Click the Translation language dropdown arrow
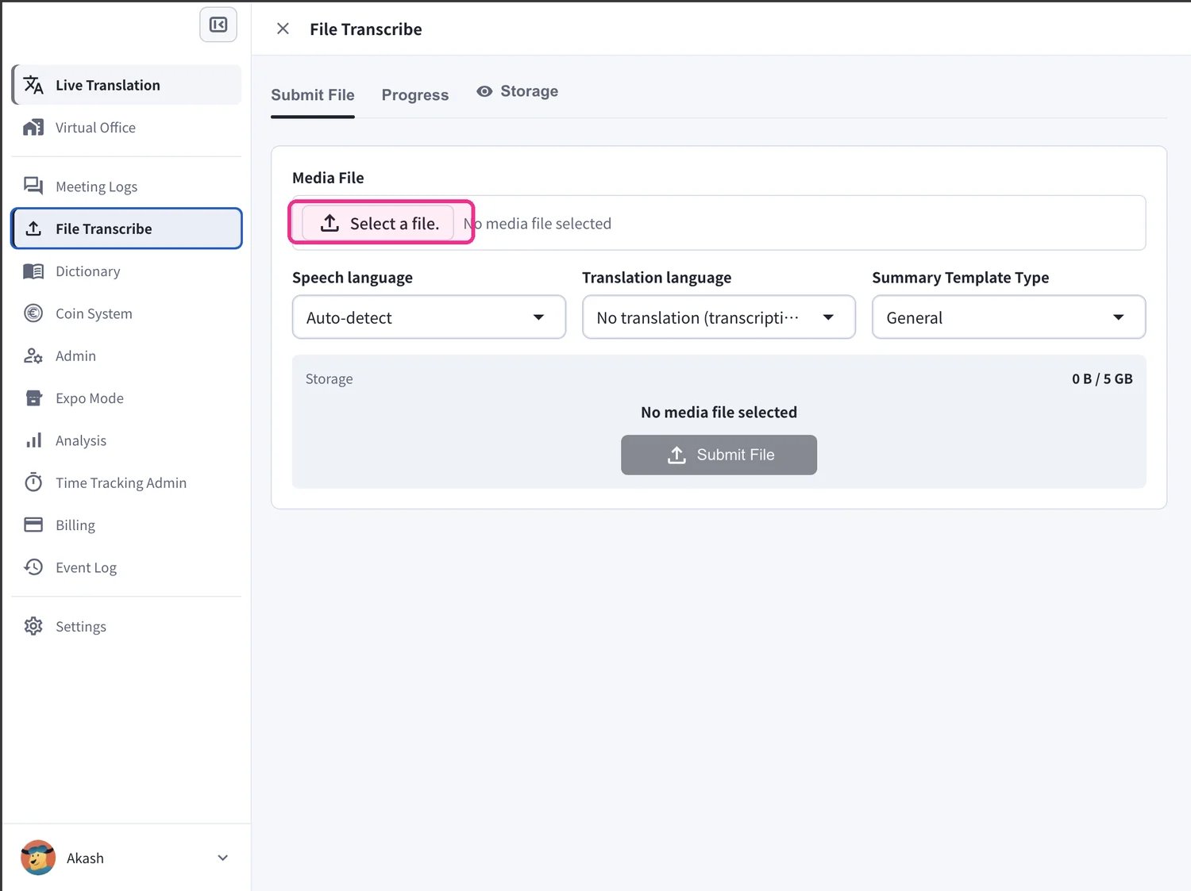This screenshot has height=891, width=1191. tap(828, 317)
